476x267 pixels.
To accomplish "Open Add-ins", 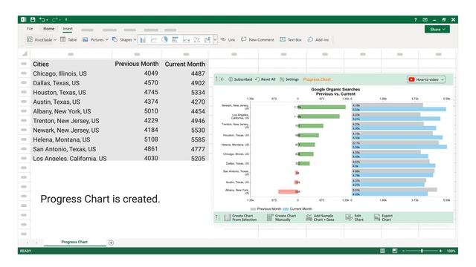I will [318, 39].
